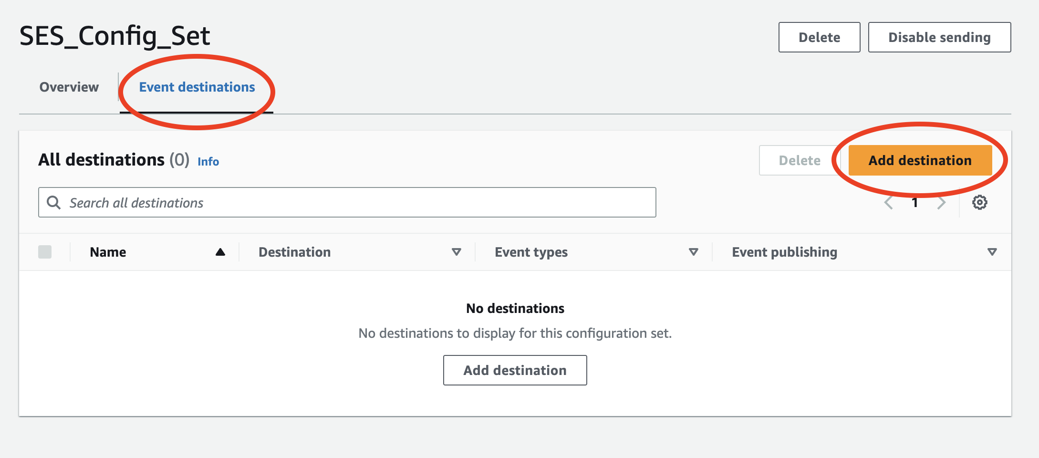Sort destinations by the Name column arrow
Viewport: 1039px width, 458px height.
coord(221,251)
